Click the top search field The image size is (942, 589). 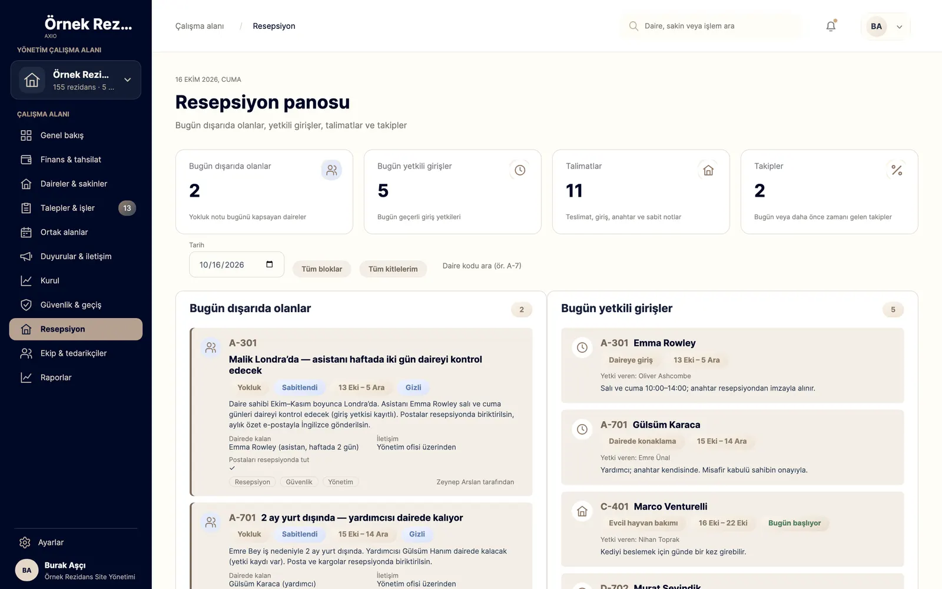pos(712,26)
